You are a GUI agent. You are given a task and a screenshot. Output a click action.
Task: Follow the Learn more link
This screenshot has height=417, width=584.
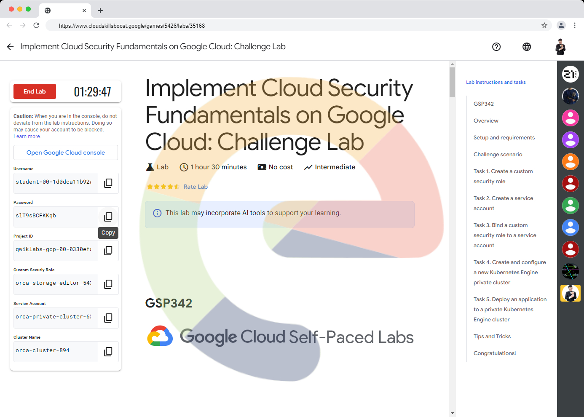[27, 136]
